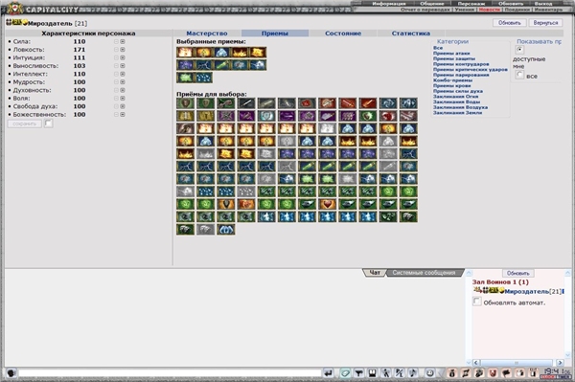Click the send-message enter arrow icon
This screenshot has width=575, height=382.
coord(328,373)
